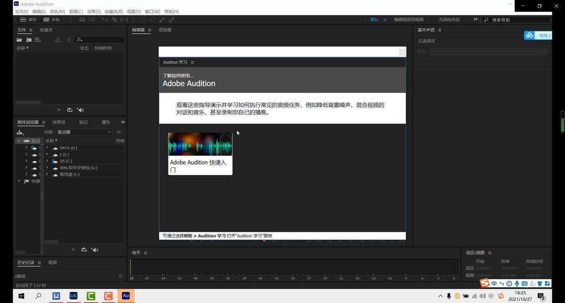This screenshot has height=303, width=565.
Task: Open the 剪辑(C) menu
Action: [76, 11]
